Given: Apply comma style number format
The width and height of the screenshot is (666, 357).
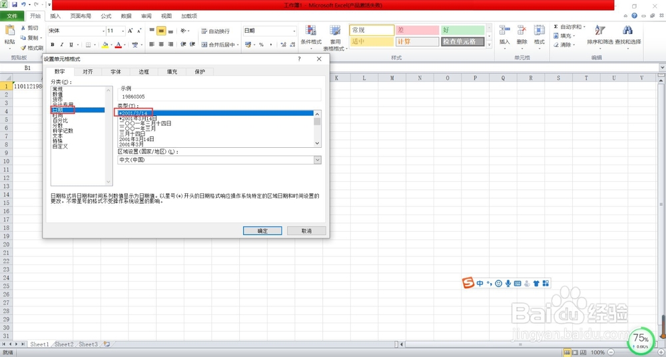Looking at the screenshot, I should point(270,45).
